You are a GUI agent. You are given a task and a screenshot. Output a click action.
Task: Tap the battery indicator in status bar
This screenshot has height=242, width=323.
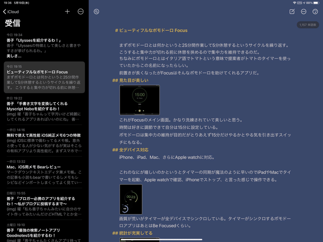316,3
